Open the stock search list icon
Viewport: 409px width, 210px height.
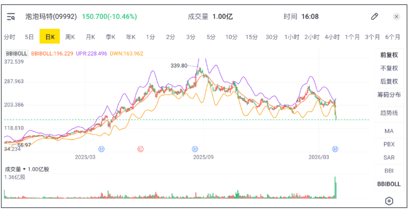[x=11, y=17]
